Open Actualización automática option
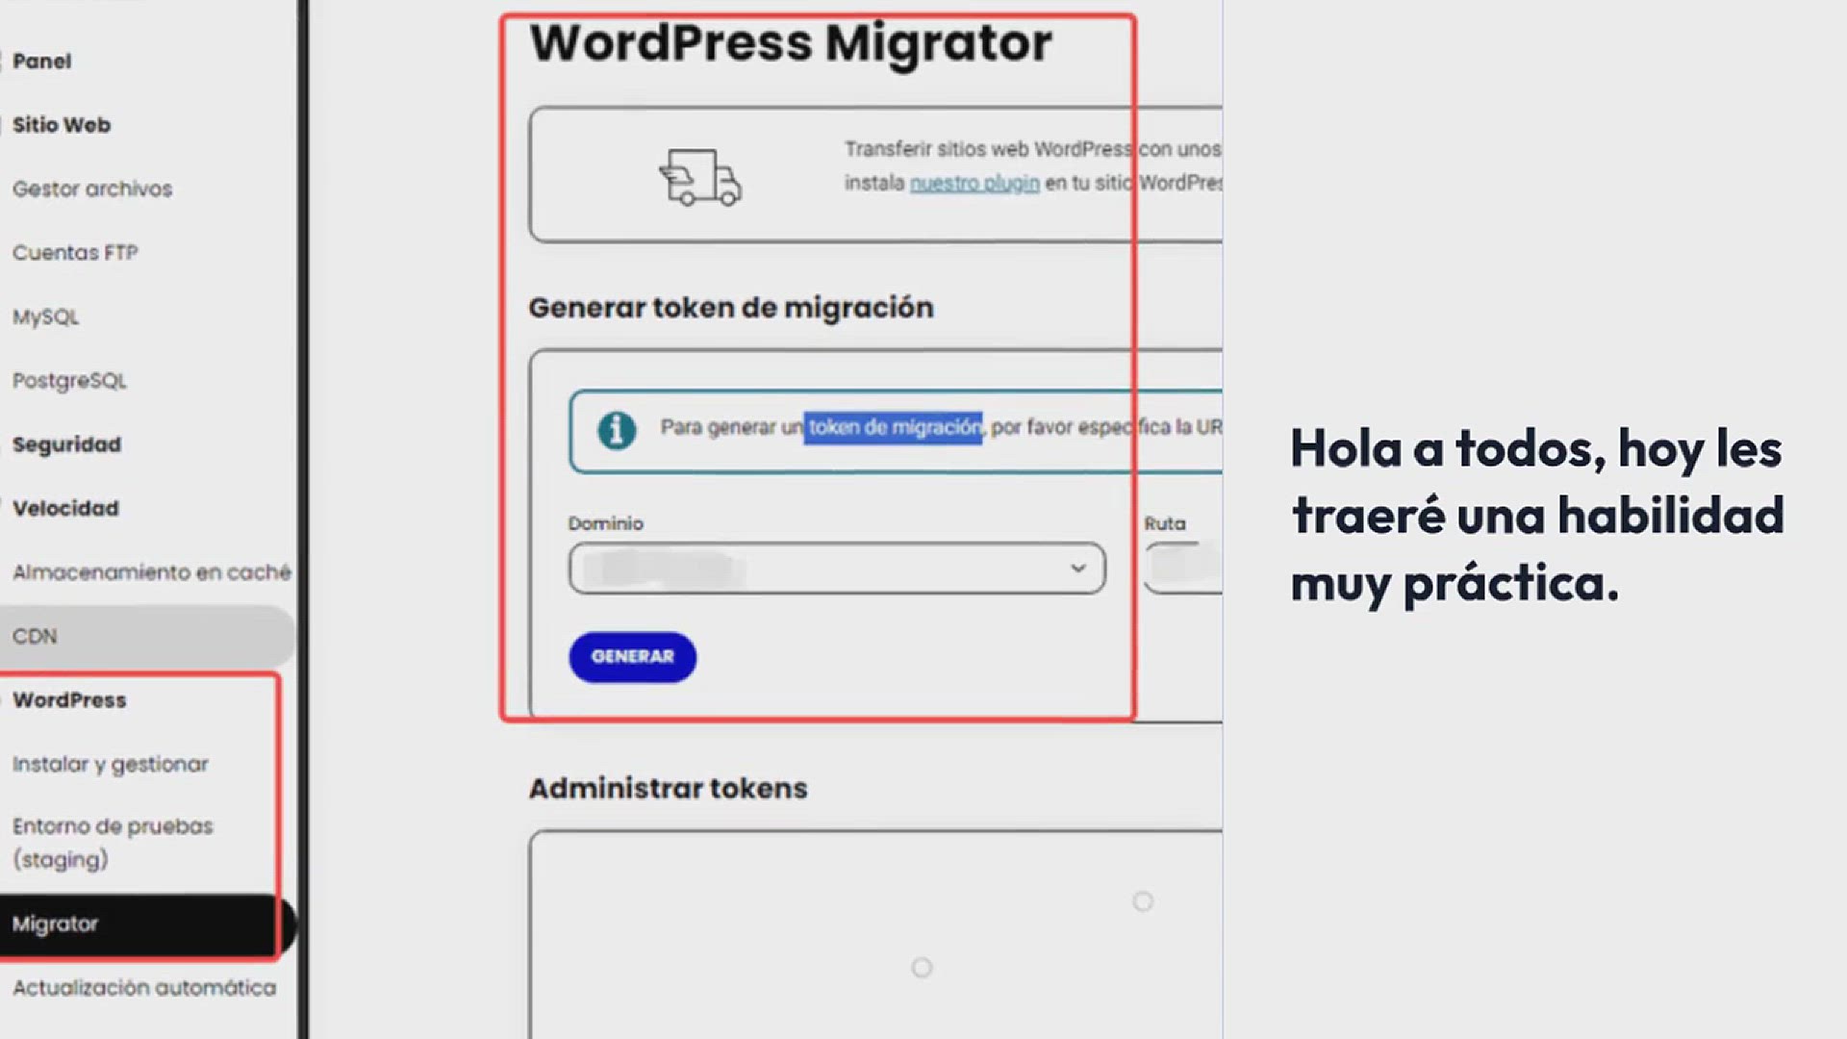Image resolution: width=1847 pixels, height=1039 pixels. (x=143, y=988)
